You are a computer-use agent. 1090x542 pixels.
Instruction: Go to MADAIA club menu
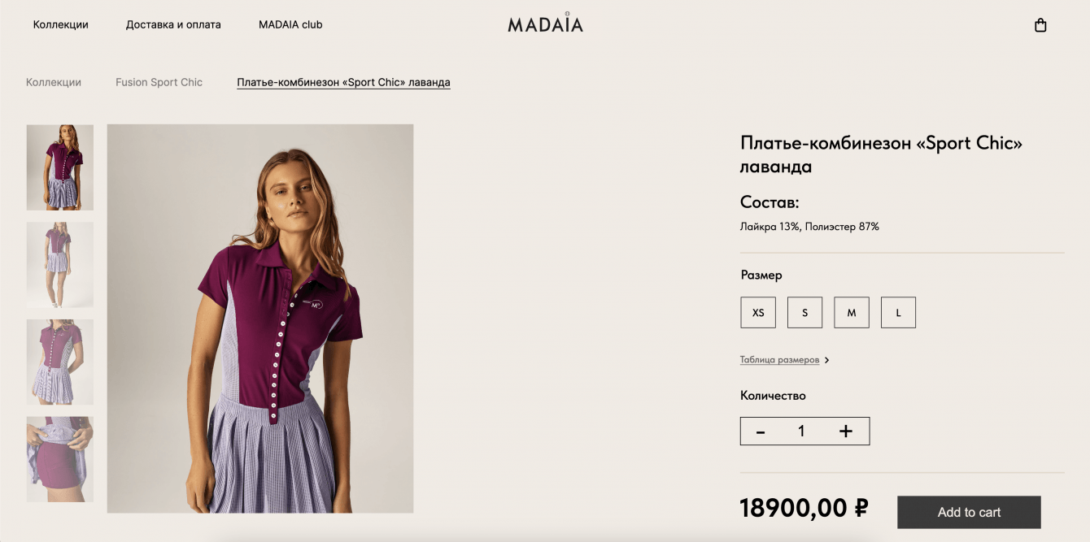[x=290, y=24]
